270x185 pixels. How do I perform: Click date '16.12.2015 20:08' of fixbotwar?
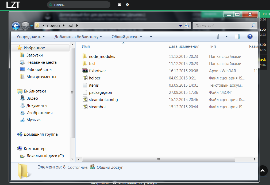click(183, 71)
